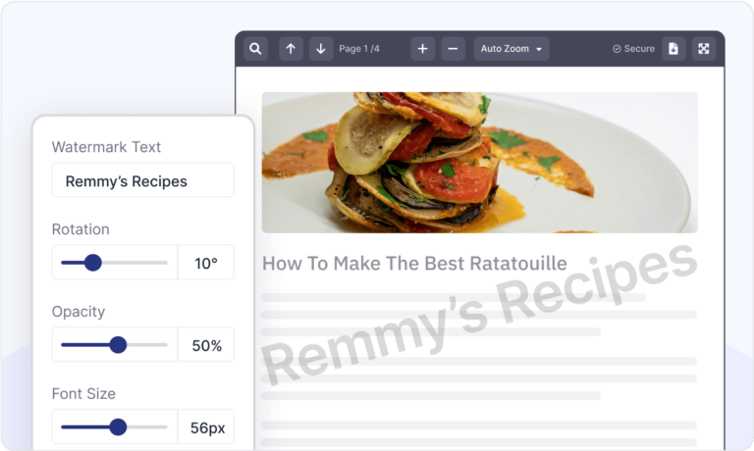Download the document via file icon
This screenshot has width=754, height=451.
click(673, 48)
